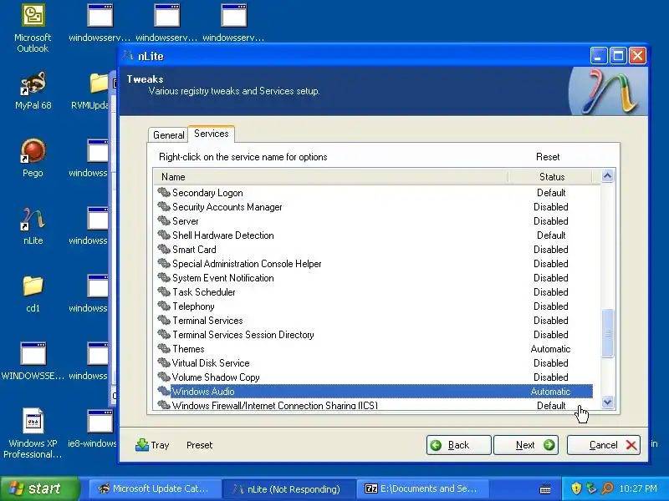The width and height of the screenshot is (669, 501).
Task: Select the Services tab
Action: point(212,134)
